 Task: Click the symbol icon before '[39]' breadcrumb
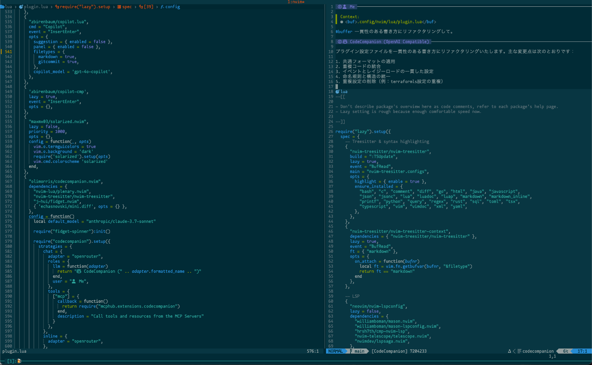[141, 7]
